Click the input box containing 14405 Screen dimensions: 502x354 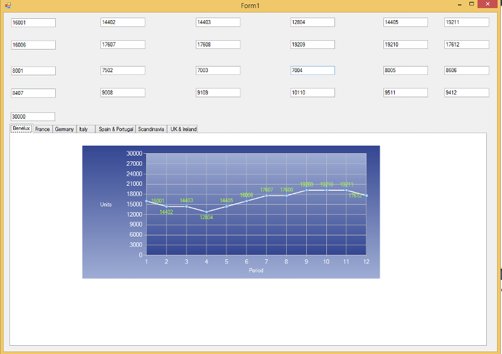405,23
